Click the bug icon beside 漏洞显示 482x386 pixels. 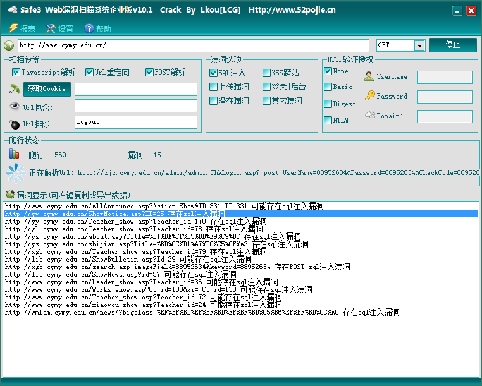coord(10,194)
